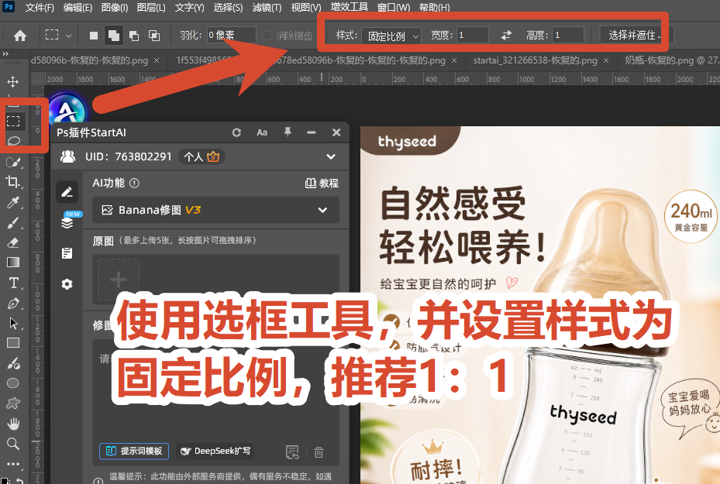Click the Aa font size icon
Image resolution: width=720 pixels, height=484 pixels.
tap(262, 132)
